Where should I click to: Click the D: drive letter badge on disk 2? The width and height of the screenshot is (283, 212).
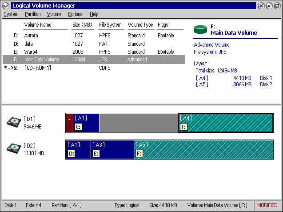click(71, 153)
